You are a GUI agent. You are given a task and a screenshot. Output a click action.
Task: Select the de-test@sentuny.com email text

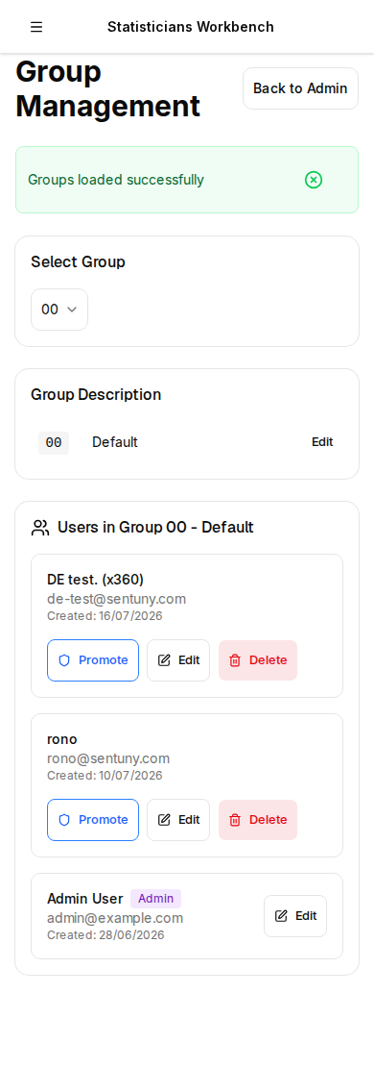coord(116,599)
